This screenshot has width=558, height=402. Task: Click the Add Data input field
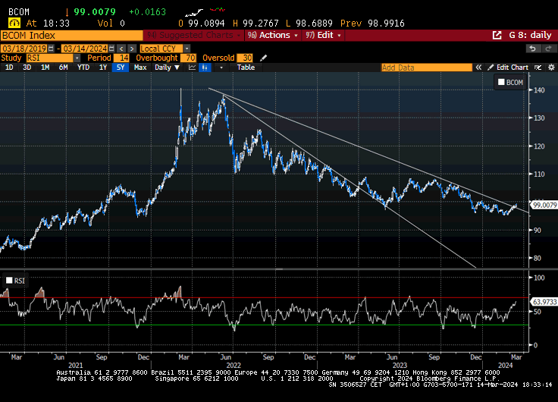pyautogui.click(x=426, y=68)
